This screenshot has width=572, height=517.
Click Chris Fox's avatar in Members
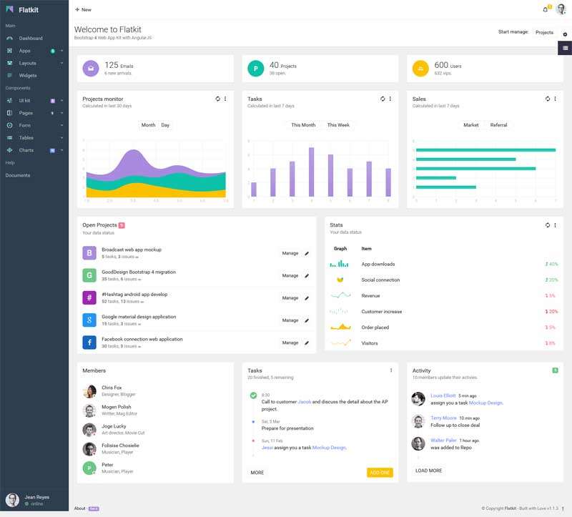tap(89, 391)
